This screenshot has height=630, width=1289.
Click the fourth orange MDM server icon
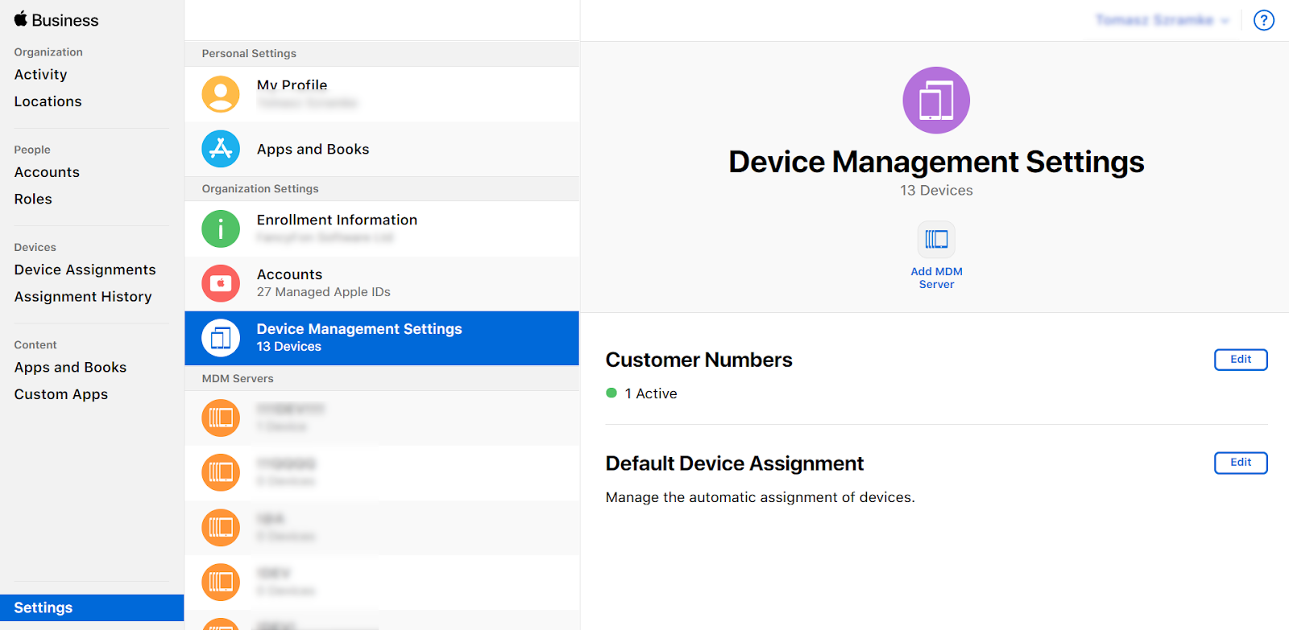pyautogui.click(x=221, y=582)
